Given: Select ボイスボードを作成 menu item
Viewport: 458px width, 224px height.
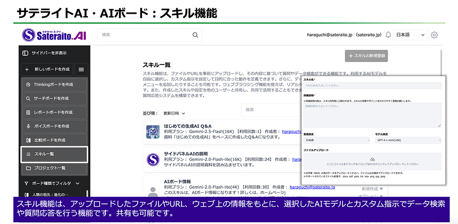Looking at the screenshot, I should pos(54,126).
